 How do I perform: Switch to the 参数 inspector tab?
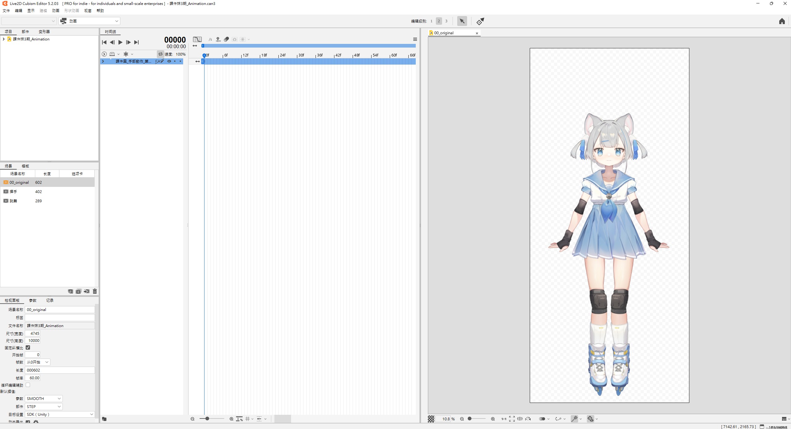33,301
